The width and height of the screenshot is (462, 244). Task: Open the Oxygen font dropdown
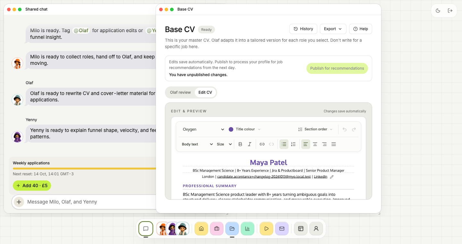[203, 129]
